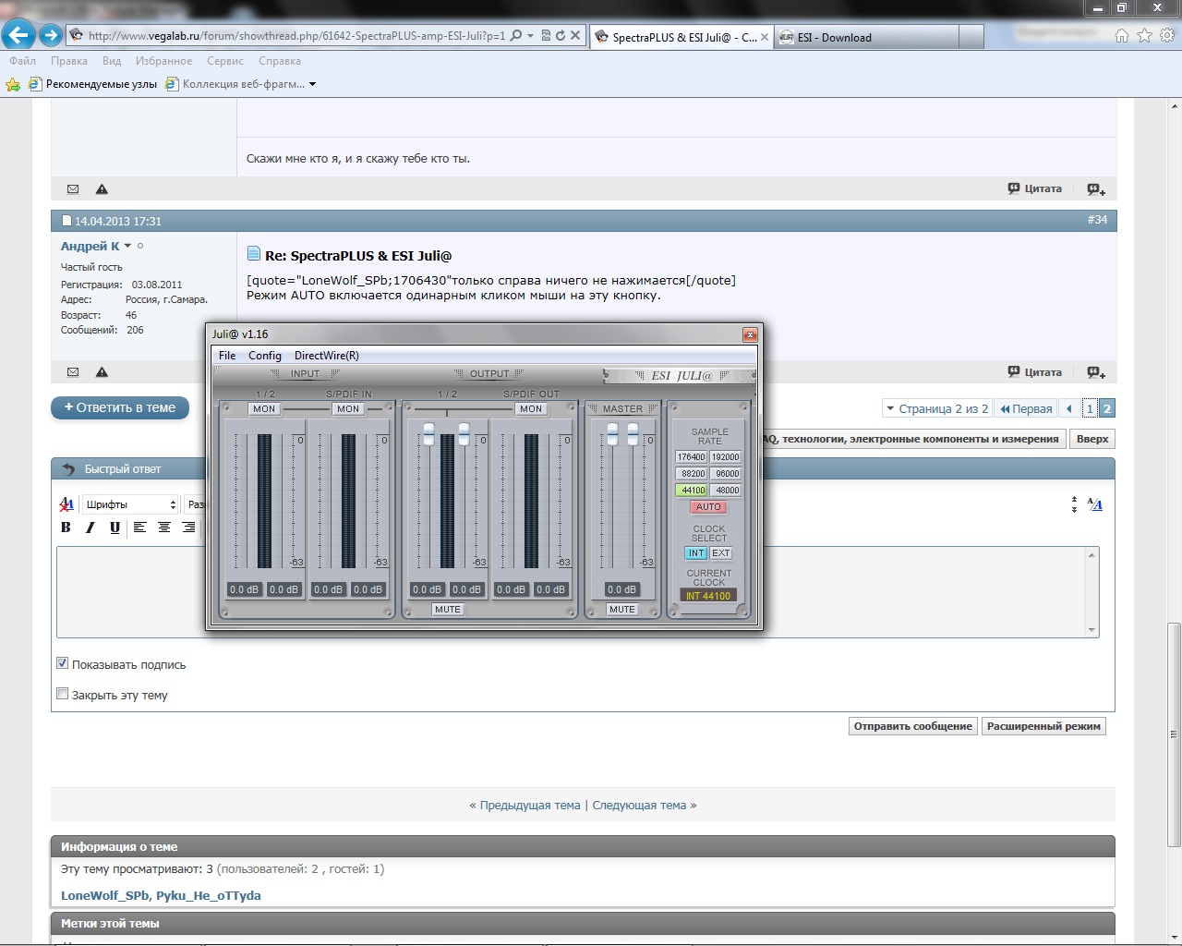The image size is (1182, 946).
Task: Switch editor mode with the A/A icon
Action: [x=1095, y=504]
